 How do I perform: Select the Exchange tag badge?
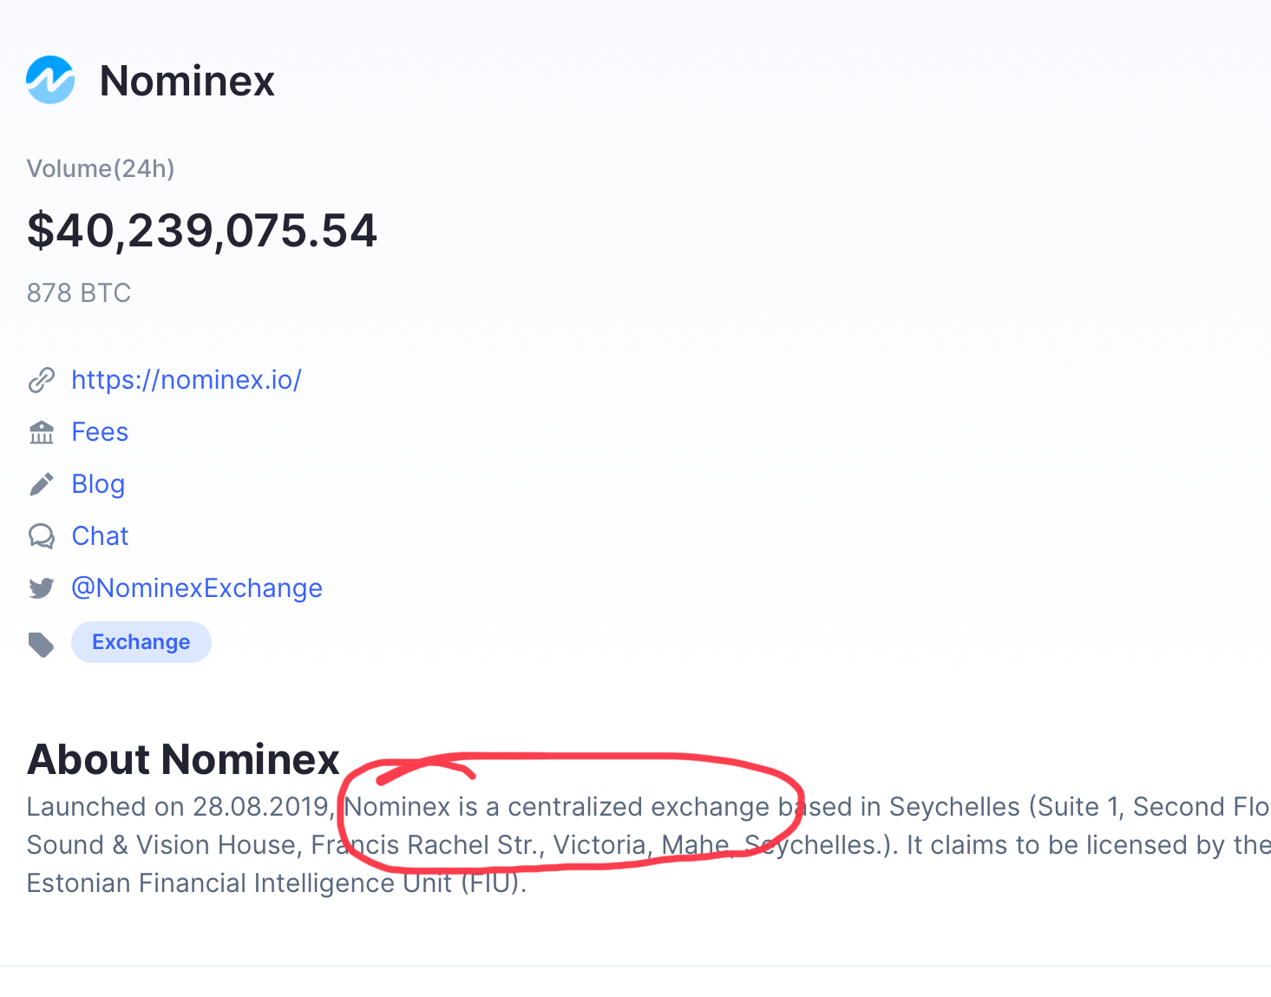tap(141, 642)
